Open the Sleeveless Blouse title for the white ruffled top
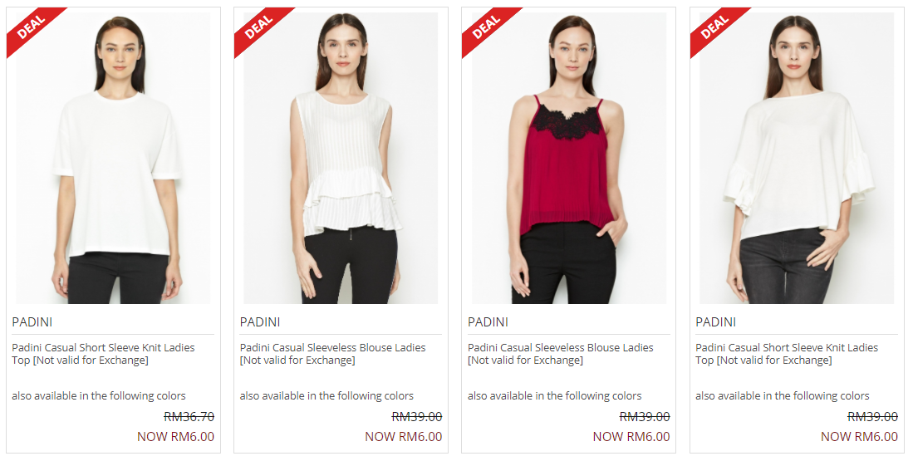This screenshot has width=913, height=461. 332,354
